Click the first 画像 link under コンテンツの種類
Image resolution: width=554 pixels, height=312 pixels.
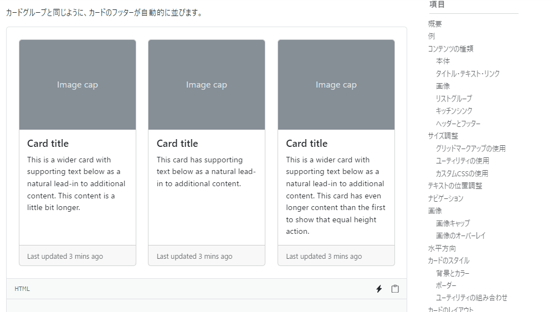[x=443, y=86]
